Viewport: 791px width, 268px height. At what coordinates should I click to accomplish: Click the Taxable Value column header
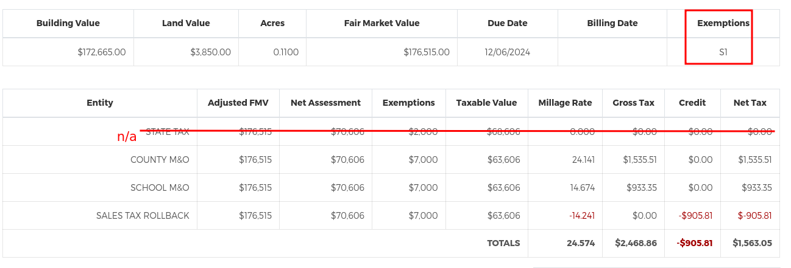486,103
